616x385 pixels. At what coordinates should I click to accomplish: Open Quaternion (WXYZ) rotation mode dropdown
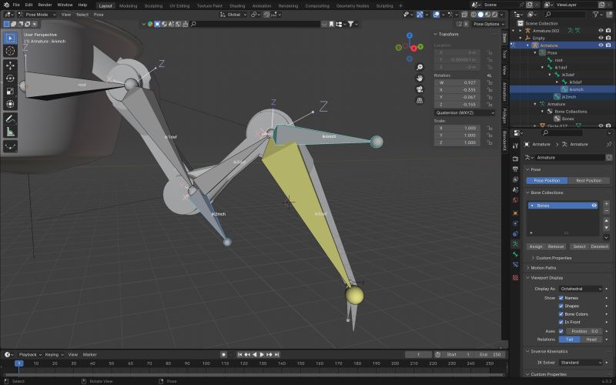[x=465, y=112]
